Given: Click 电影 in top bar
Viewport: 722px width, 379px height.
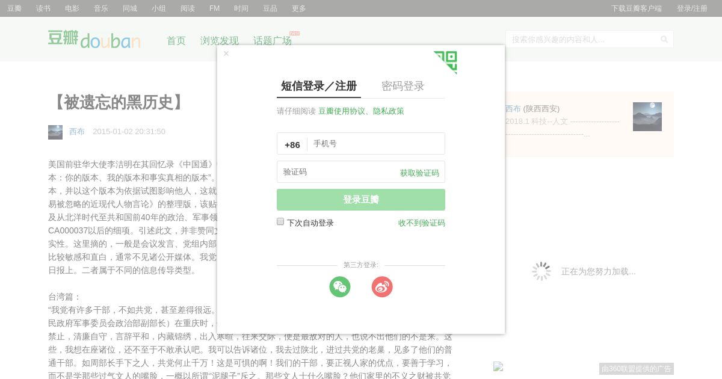Looking at the screenshot, I should click(x=72, y=8).
